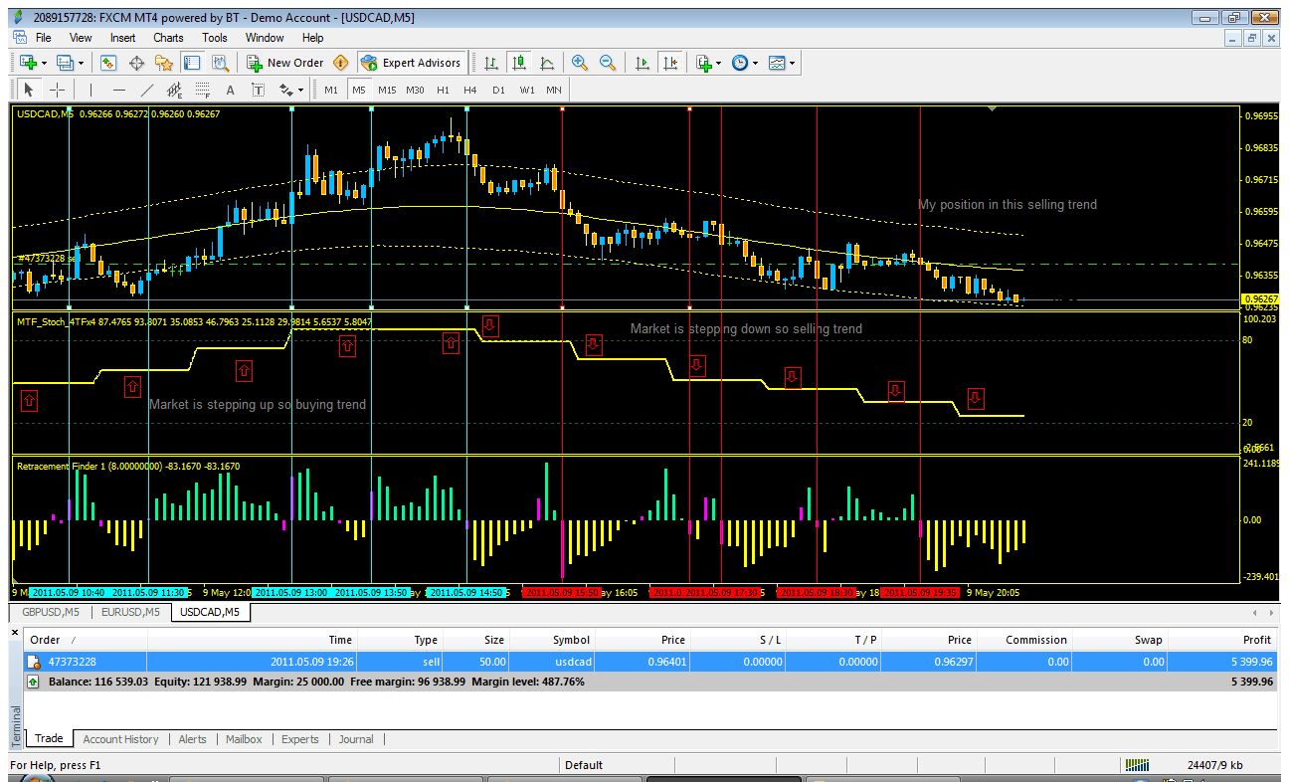Click the connection status bars icon
The image size is (1289, 782).
click(1136, 765)
